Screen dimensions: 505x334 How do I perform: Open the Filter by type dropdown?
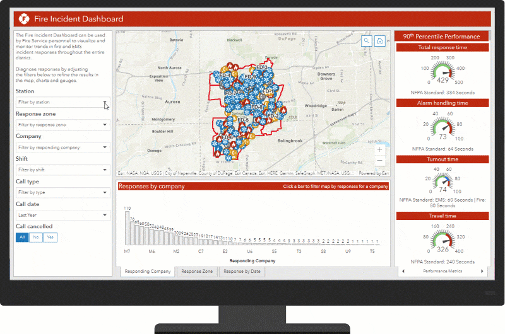point(62,192)
